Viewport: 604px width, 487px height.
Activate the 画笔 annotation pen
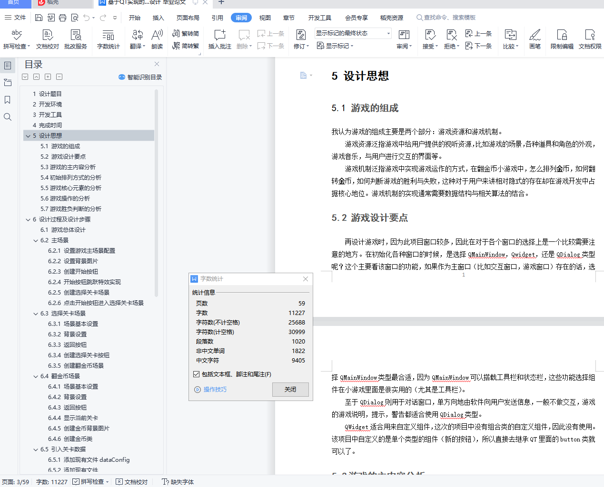click(535, 38)
